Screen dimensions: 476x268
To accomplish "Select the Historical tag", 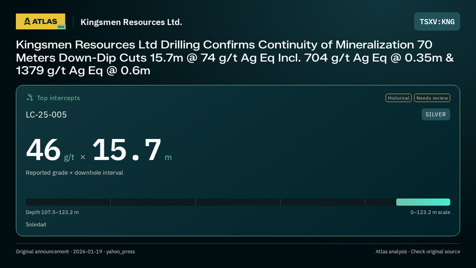I will [x=399, y=98].
